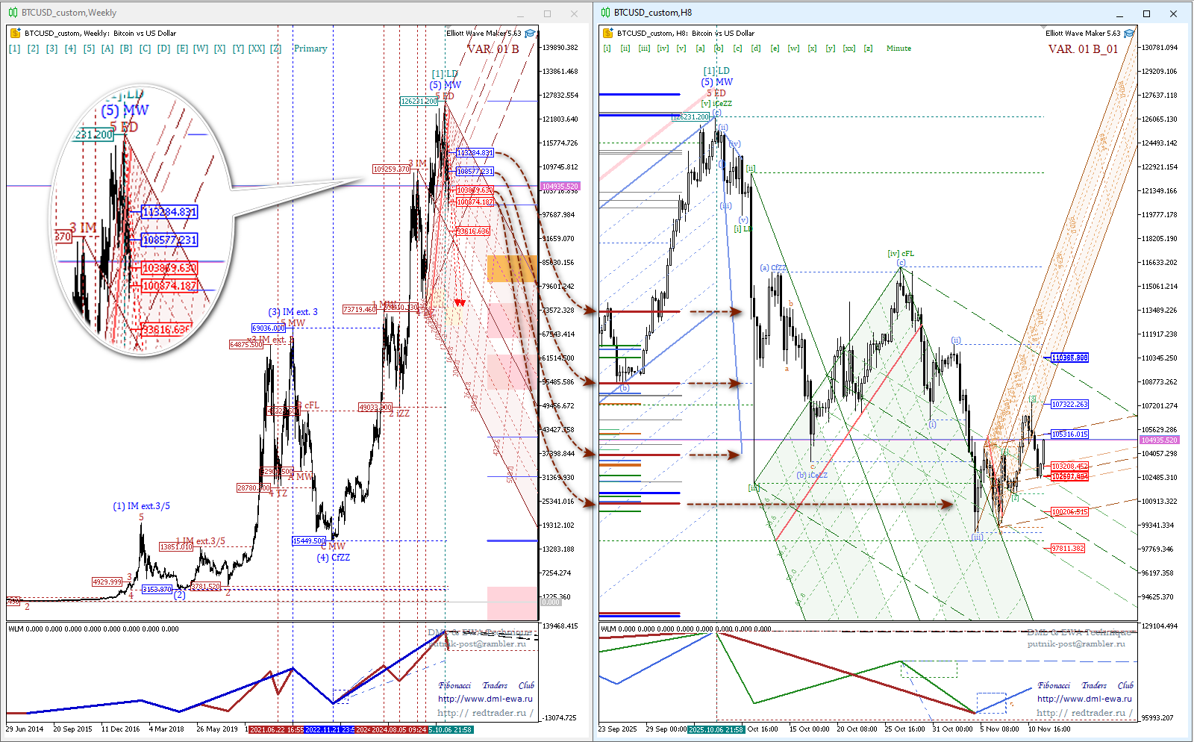Viewport: 1194px width, 742px height.
Task: Open the dml-ewa.ru link in H8 chart
Action: click(1084, 699)
